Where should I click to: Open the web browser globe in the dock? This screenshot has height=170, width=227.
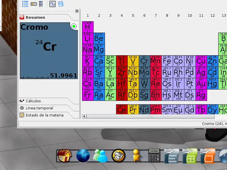tap(83, 156)
